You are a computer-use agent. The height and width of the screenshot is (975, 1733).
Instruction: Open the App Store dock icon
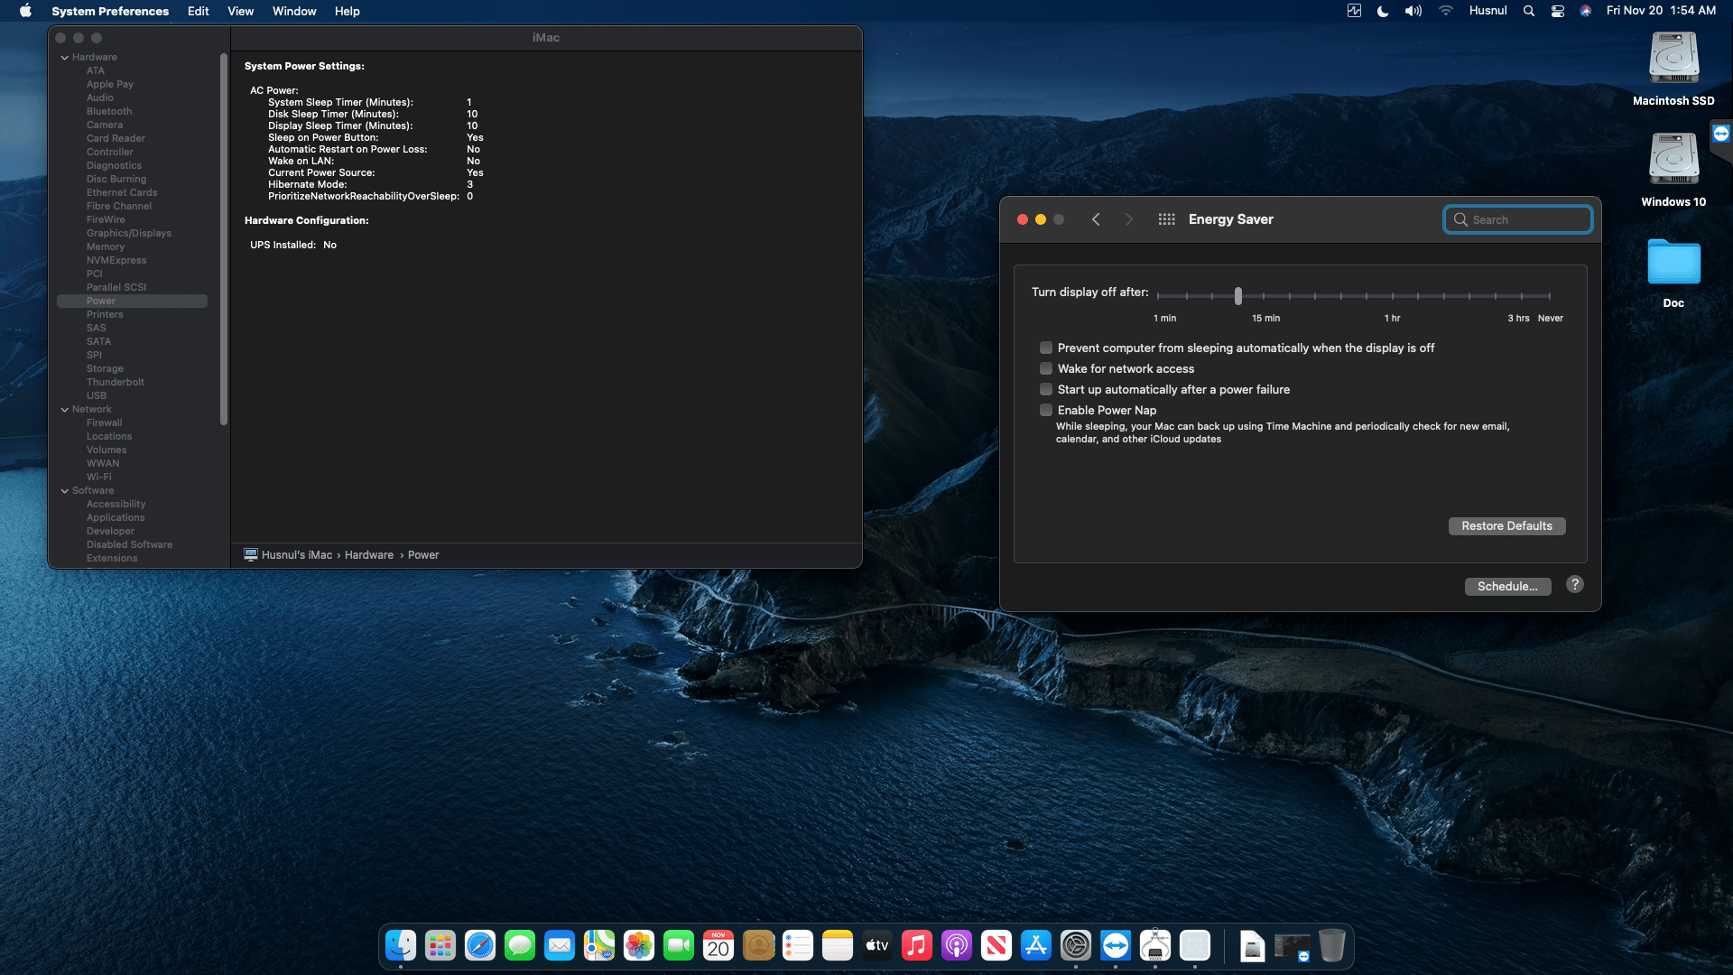point(1036,945)
